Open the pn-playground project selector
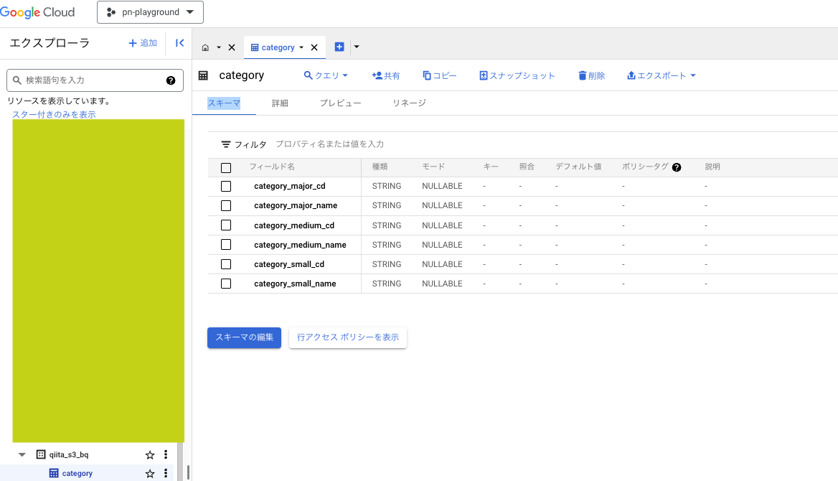Screen dimensions: 838x481 point(150,12)
